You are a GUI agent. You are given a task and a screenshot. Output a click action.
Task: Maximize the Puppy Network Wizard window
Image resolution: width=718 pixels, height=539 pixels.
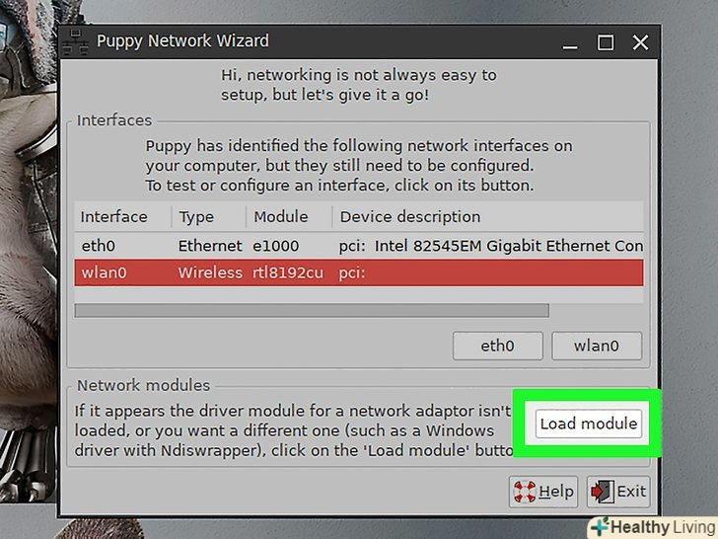(606, 43)
